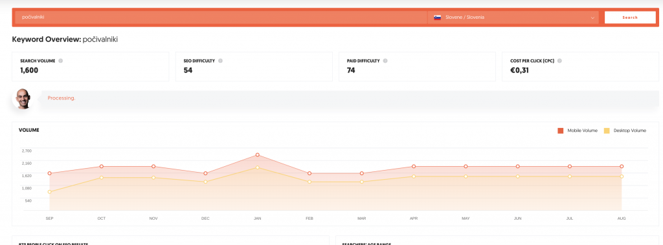The height and width of the screenshot is (245, 663).
Task: Open Search Volume info tooltip icon
Action: [x=60, y=61]
